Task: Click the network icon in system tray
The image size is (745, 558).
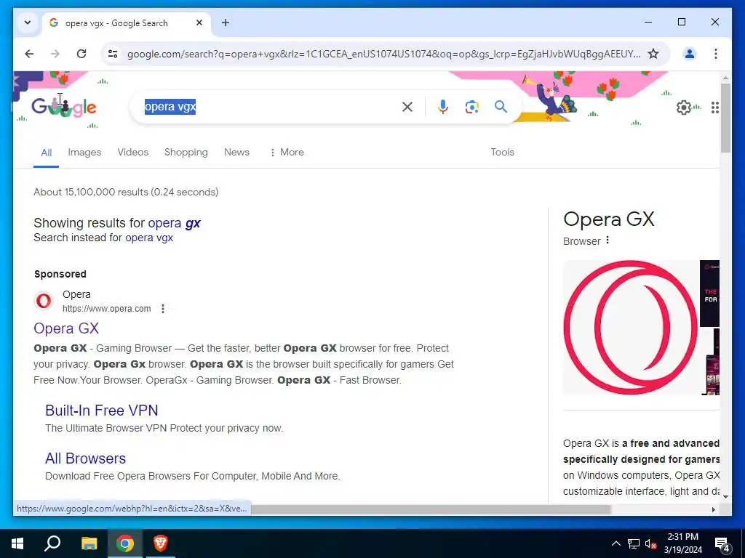Action: [x=634, y=543]
